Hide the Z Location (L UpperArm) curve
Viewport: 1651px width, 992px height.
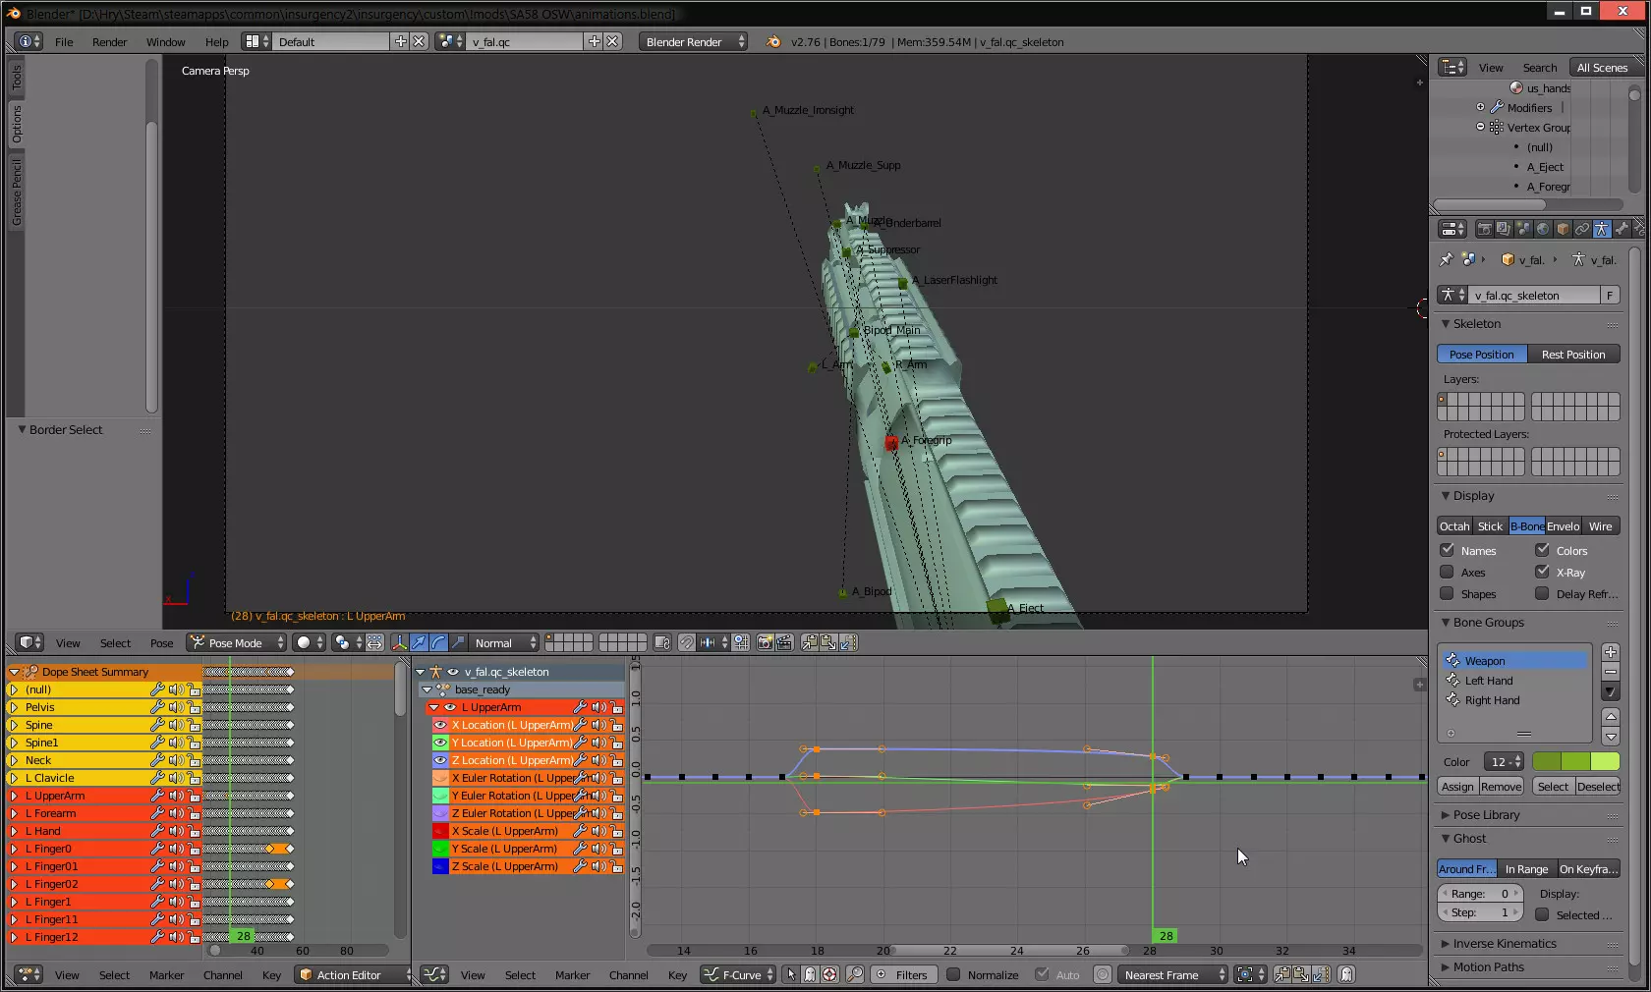pyautogui.click(x=440, y=760)
